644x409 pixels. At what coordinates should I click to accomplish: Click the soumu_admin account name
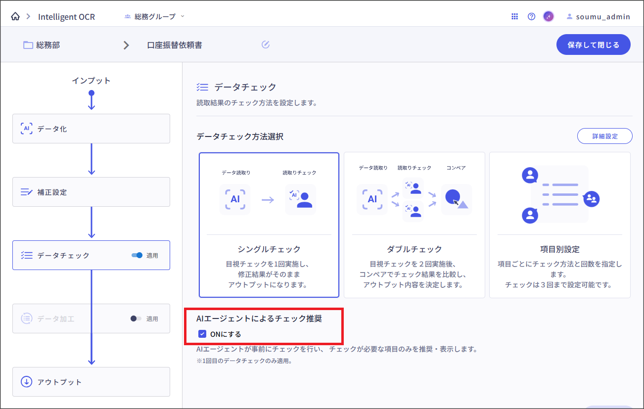pos(603,16)
